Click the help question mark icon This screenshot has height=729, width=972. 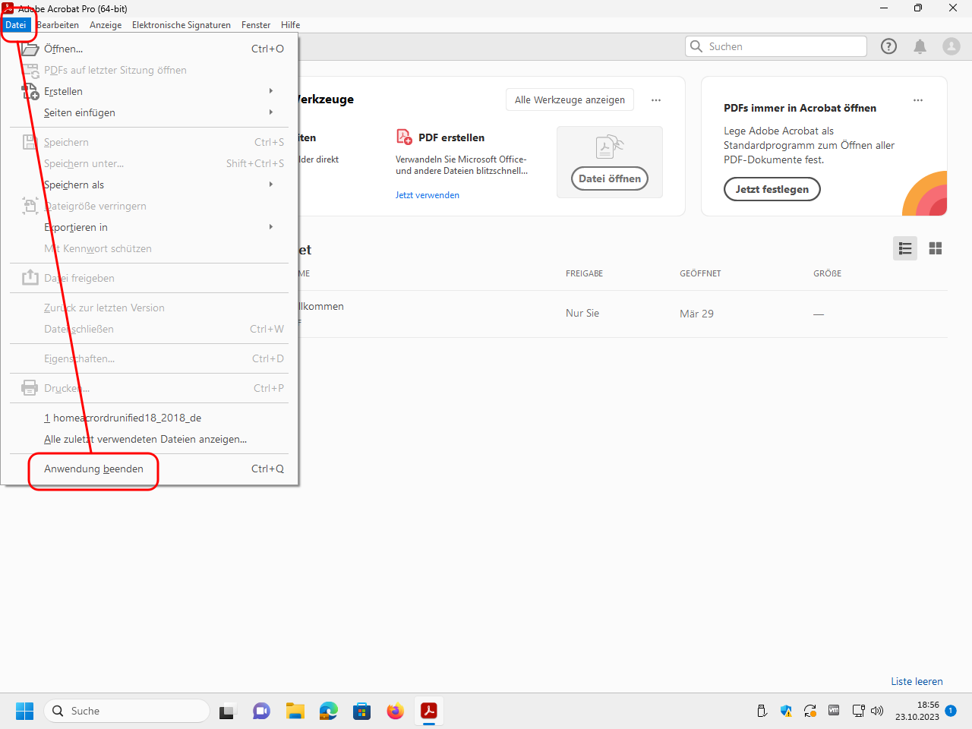tap(888, 46)
